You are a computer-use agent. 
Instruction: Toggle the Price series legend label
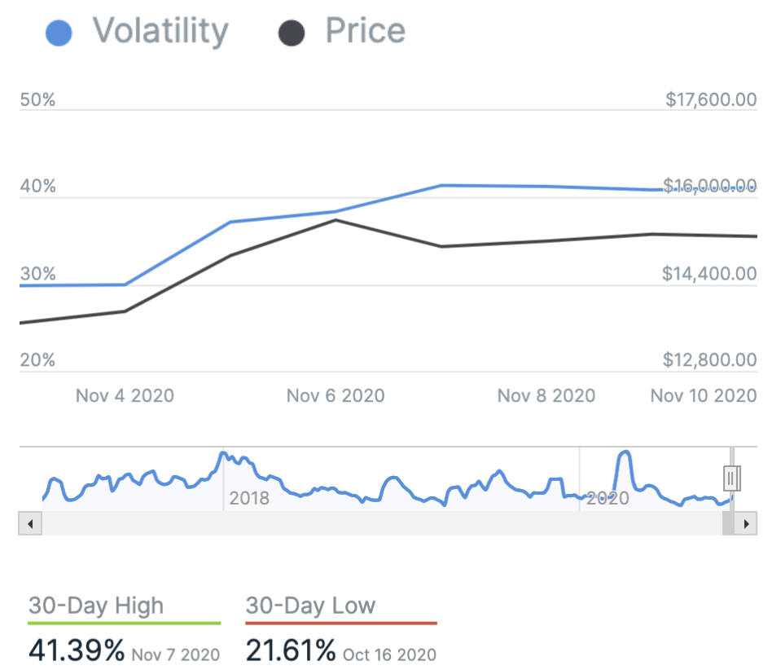[x=365, y=32]
